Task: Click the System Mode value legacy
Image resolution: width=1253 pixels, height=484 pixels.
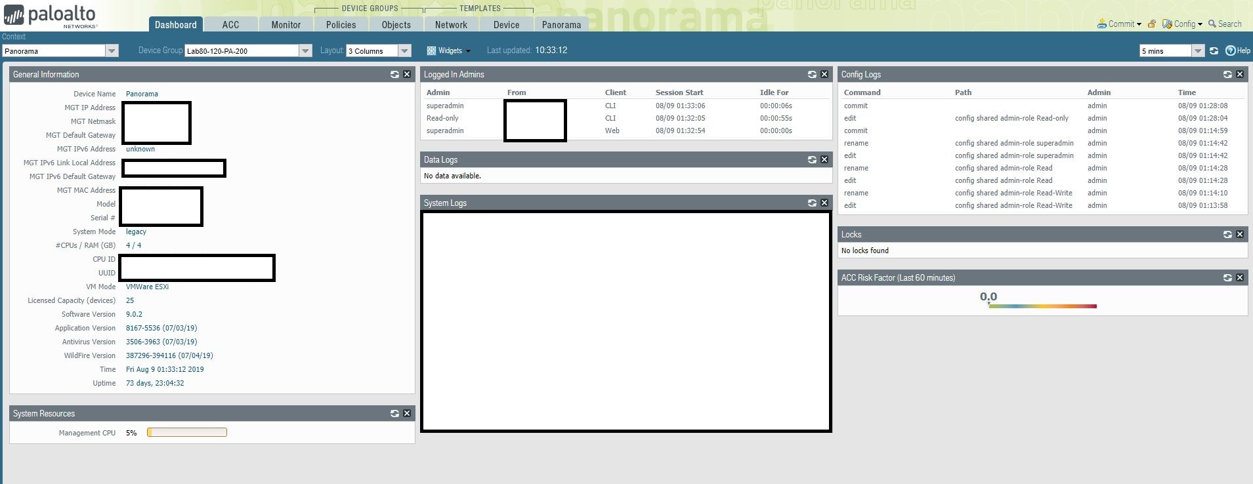Action: (x=136, y=232)
